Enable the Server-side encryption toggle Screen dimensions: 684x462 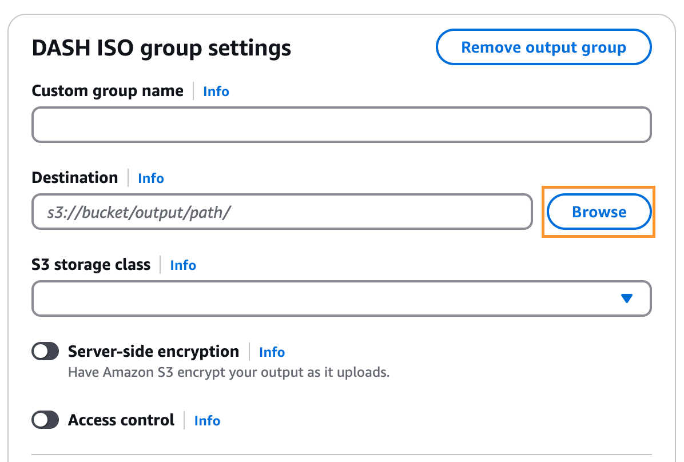pyautogui.click(x=45, y=351)
